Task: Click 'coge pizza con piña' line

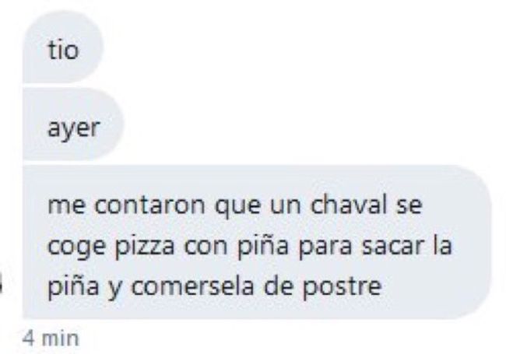Action: 168,247
